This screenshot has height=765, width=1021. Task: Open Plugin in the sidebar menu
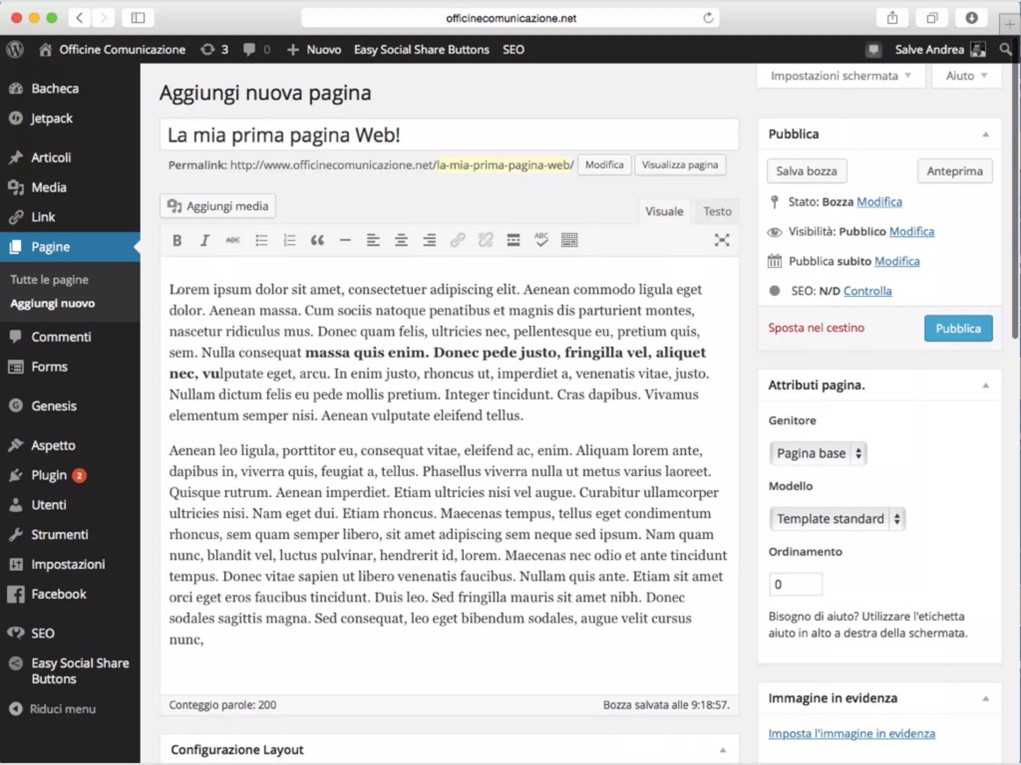click(49, 475)
